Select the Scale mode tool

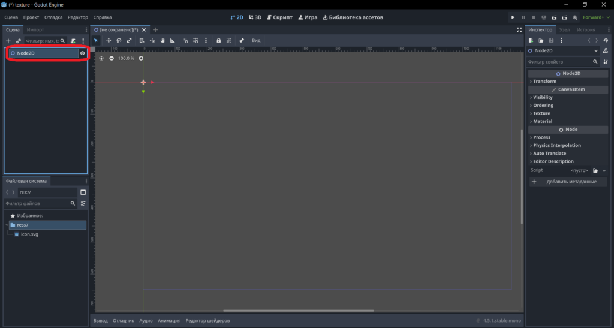click(x=130, y=40)
